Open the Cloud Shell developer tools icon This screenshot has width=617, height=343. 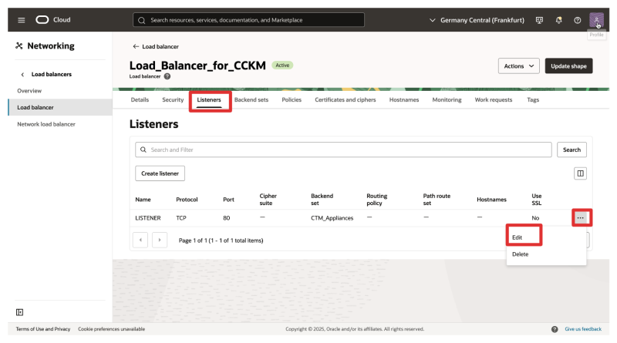pos(539,19)
